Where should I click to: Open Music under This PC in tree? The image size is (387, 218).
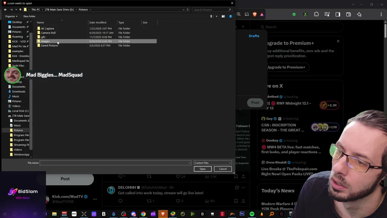(x=16, y=96)
